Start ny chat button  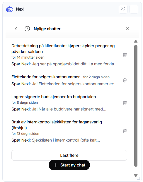coord(69,165)
